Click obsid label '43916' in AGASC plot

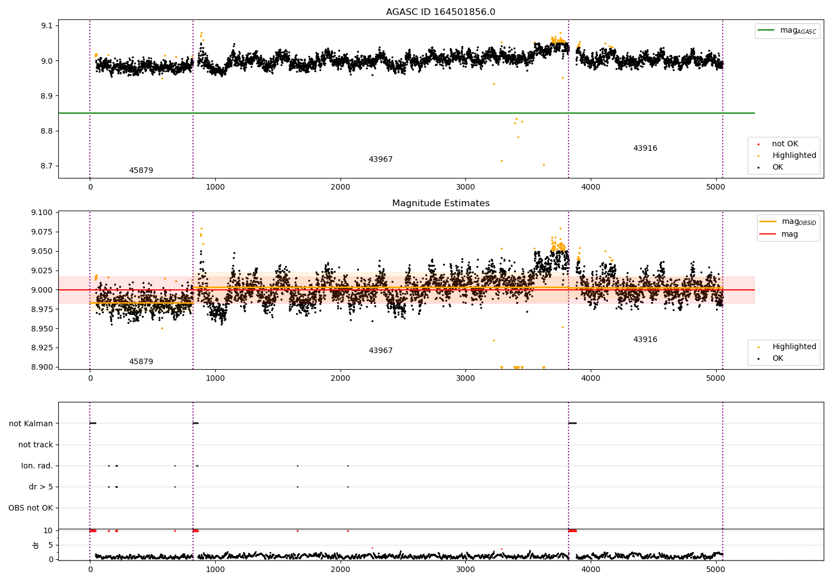[x=645, y=149]
